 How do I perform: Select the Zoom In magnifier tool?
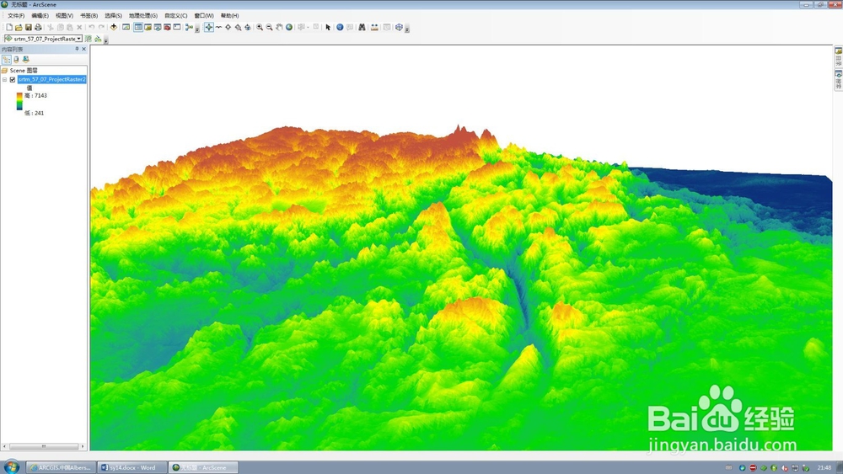(x=259, y=27)
